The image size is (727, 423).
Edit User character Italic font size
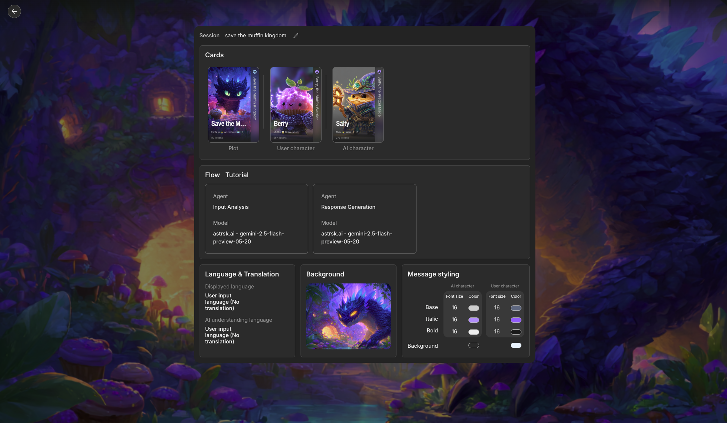point(497,320)
